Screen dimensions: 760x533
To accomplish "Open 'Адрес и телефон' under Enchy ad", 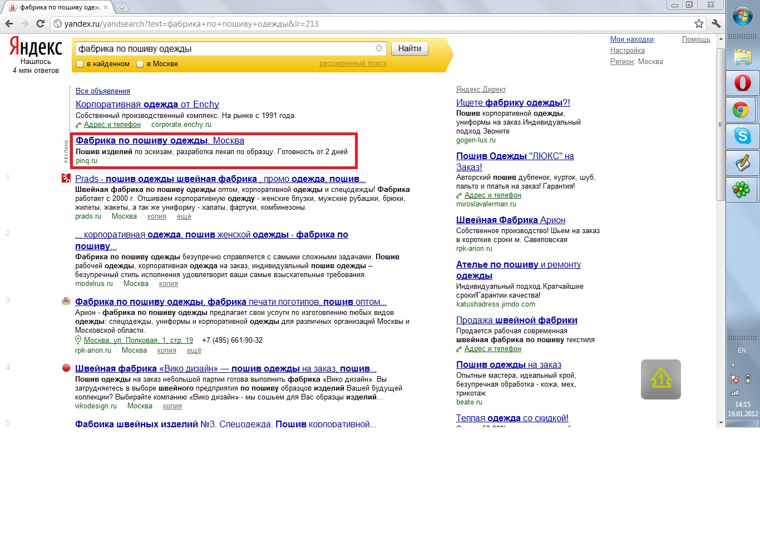I will click(112, 125).
